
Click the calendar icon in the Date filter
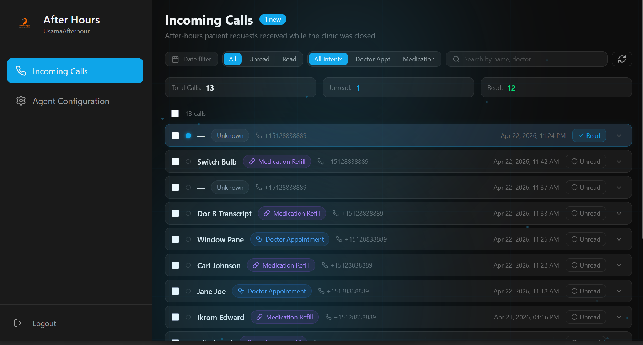[x=175, y=59]
